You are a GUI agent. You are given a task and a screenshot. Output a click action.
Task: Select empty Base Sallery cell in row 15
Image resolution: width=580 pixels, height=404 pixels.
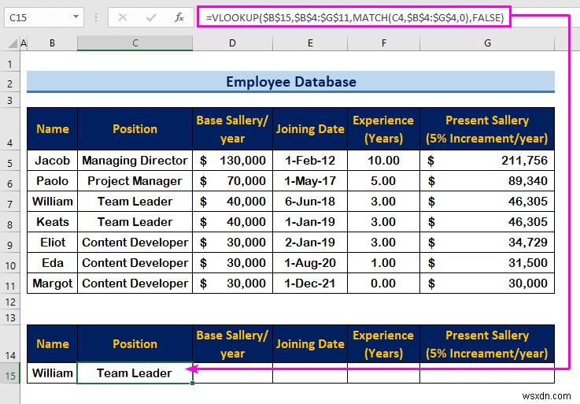coord(232,373)
